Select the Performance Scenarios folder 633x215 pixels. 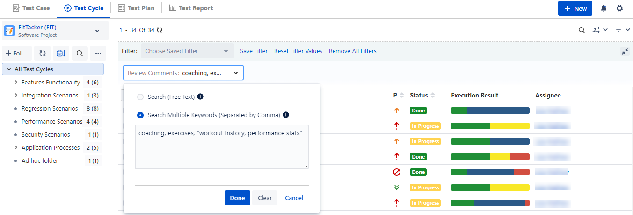point(52,121)
